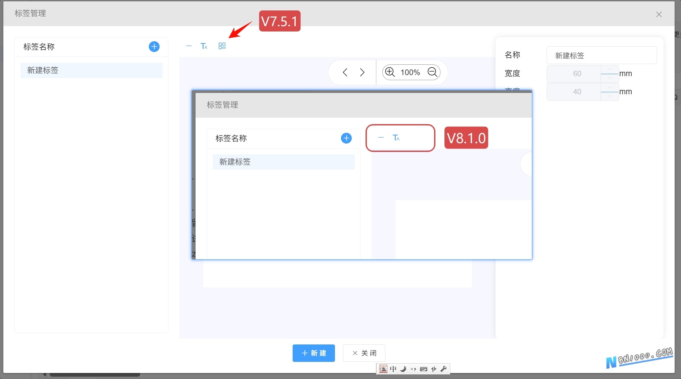The width and height of the screenshot is (681, 379).
Task: Open the IME wrench settings icon
Action: (x=443, y=369)
